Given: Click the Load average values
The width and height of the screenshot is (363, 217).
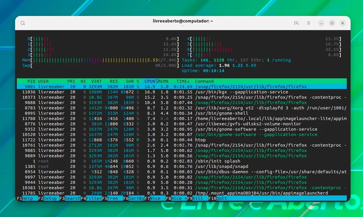Looking at the screenshot, I should pos(238,65).
